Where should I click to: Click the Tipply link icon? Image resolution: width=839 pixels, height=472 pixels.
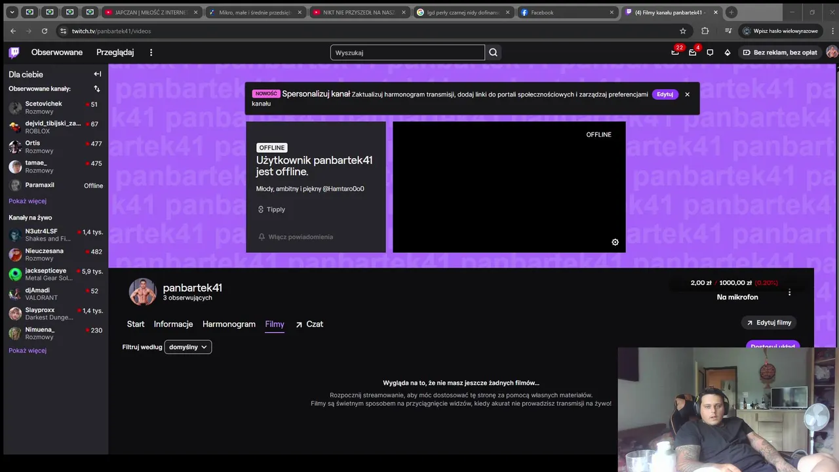[x=261, y=210]
